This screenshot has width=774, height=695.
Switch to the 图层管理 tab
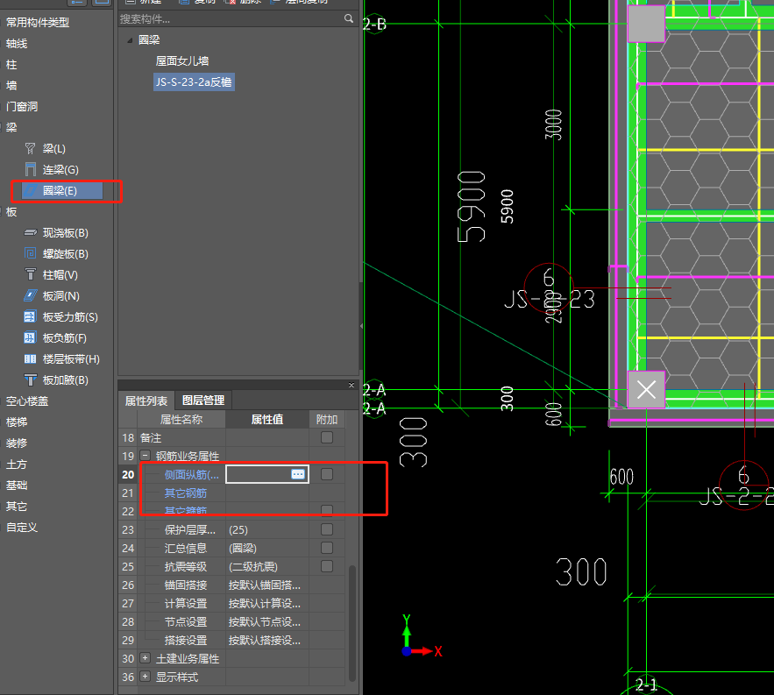(x=202, y=401)
